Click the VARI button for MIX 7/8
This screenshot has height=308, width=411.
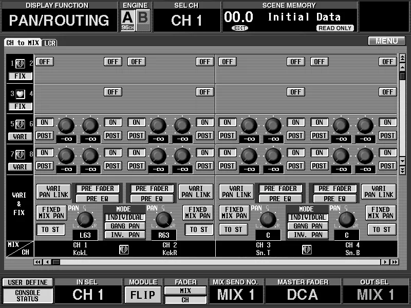click(20, 167)
